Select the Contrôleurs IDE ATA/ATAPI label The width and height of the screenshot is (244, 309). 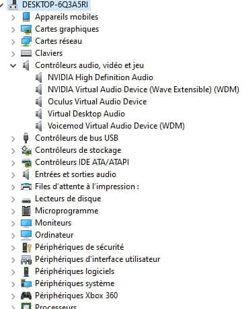tap(82, 162)
